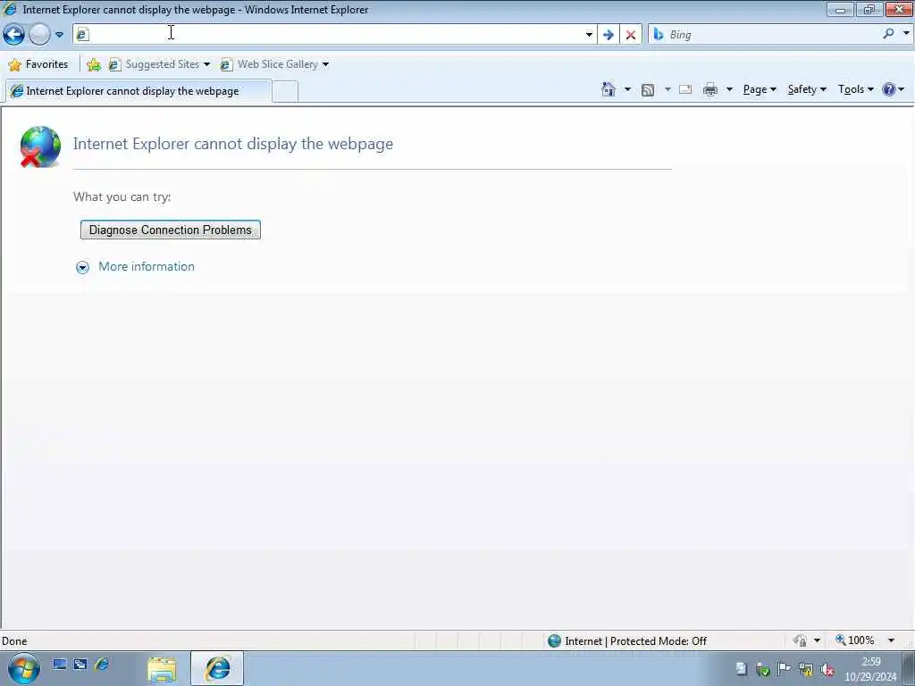Click Internet Explorer taskbar button
The image size is (915, 686).
click(217, 668)
